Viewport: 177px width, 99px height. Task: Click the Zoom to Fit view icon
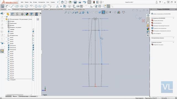coord(66,12)
